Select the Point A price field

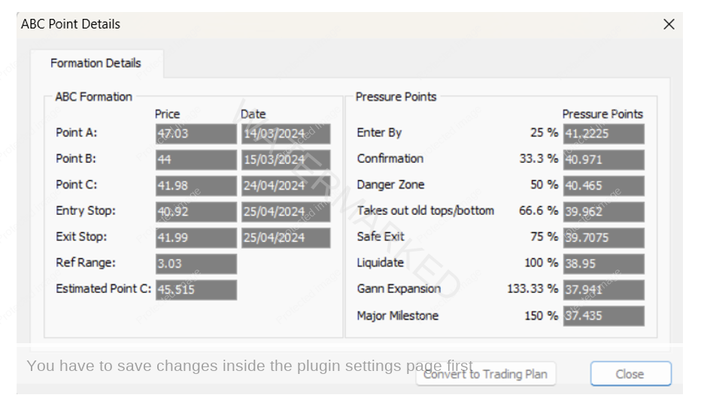196,134
